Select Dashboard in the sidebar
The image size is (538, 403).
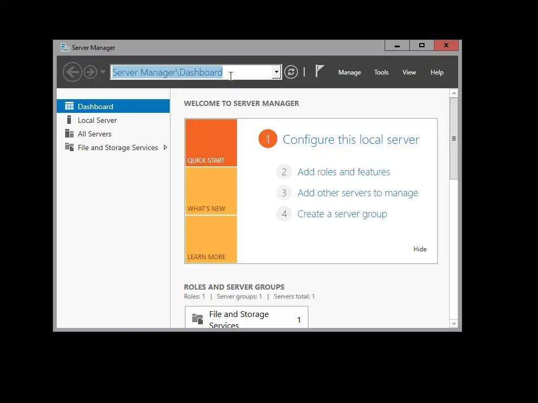tap(113, 106)
